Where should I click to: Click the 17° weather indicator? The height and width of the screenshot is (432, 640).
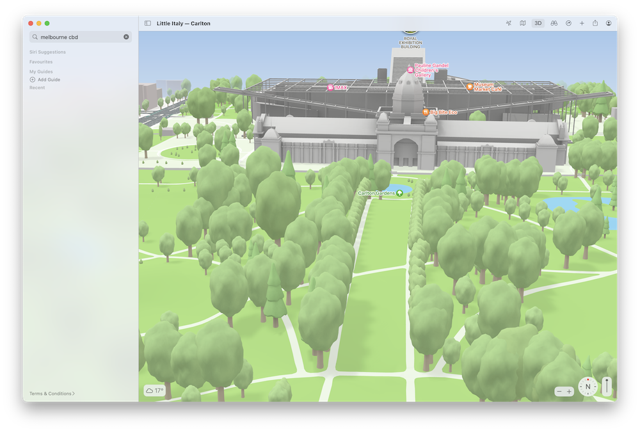[155, 390]
